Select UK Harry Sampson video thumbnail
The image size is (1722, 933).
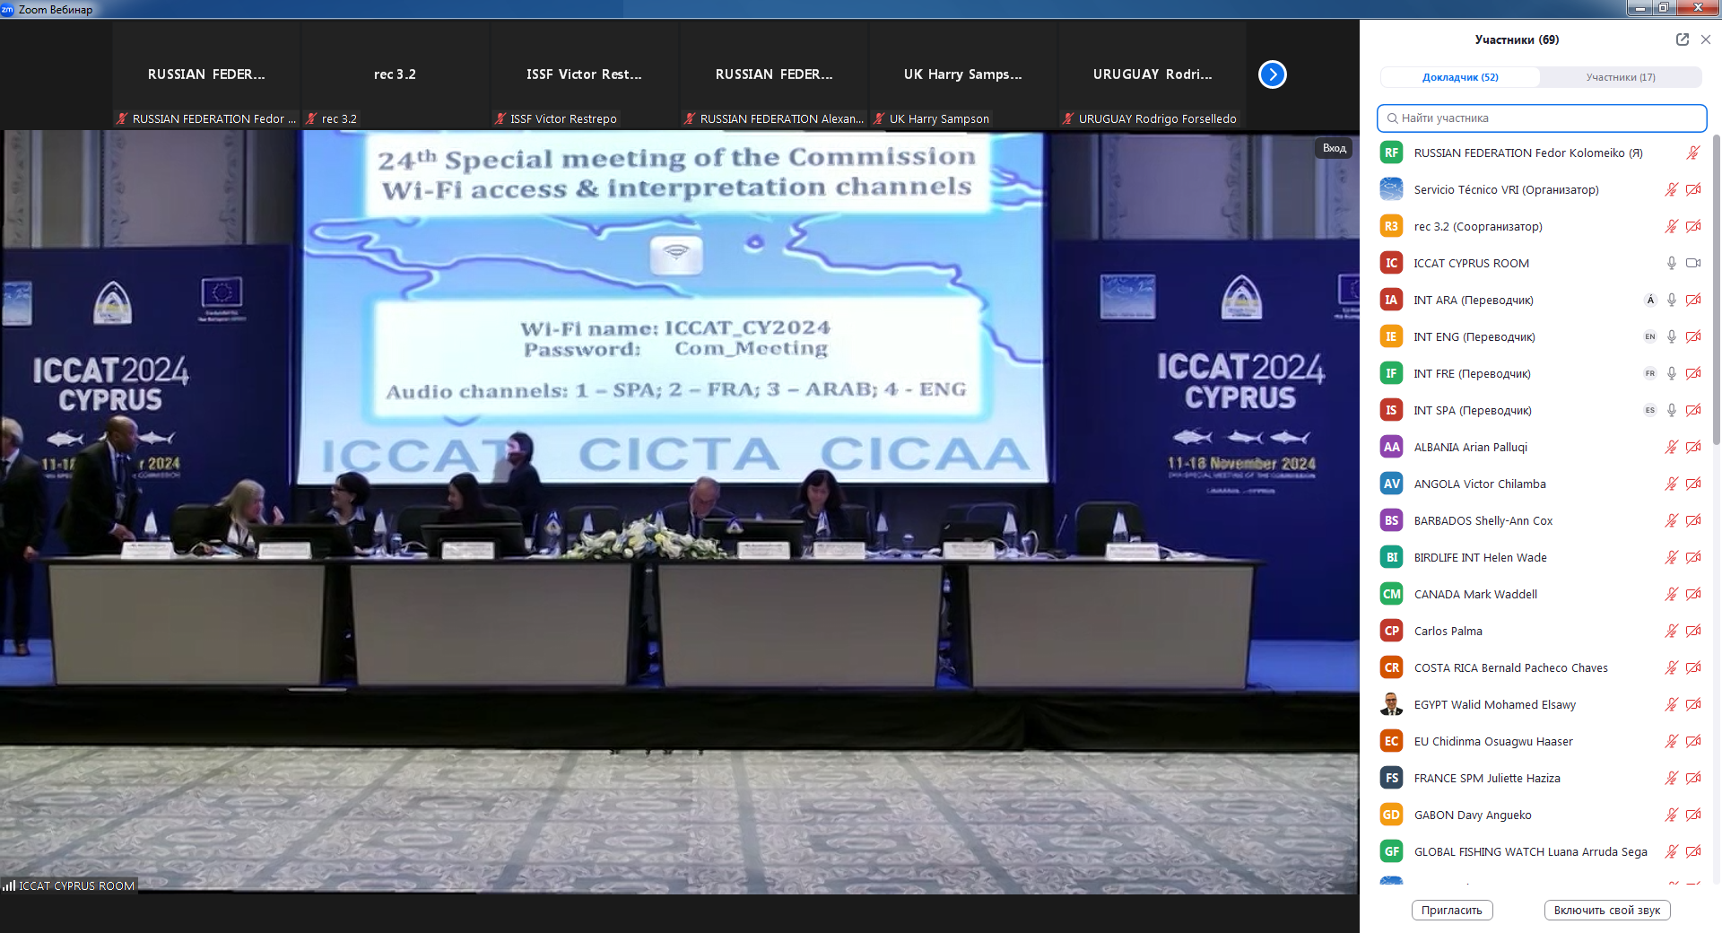pos(963,75)
